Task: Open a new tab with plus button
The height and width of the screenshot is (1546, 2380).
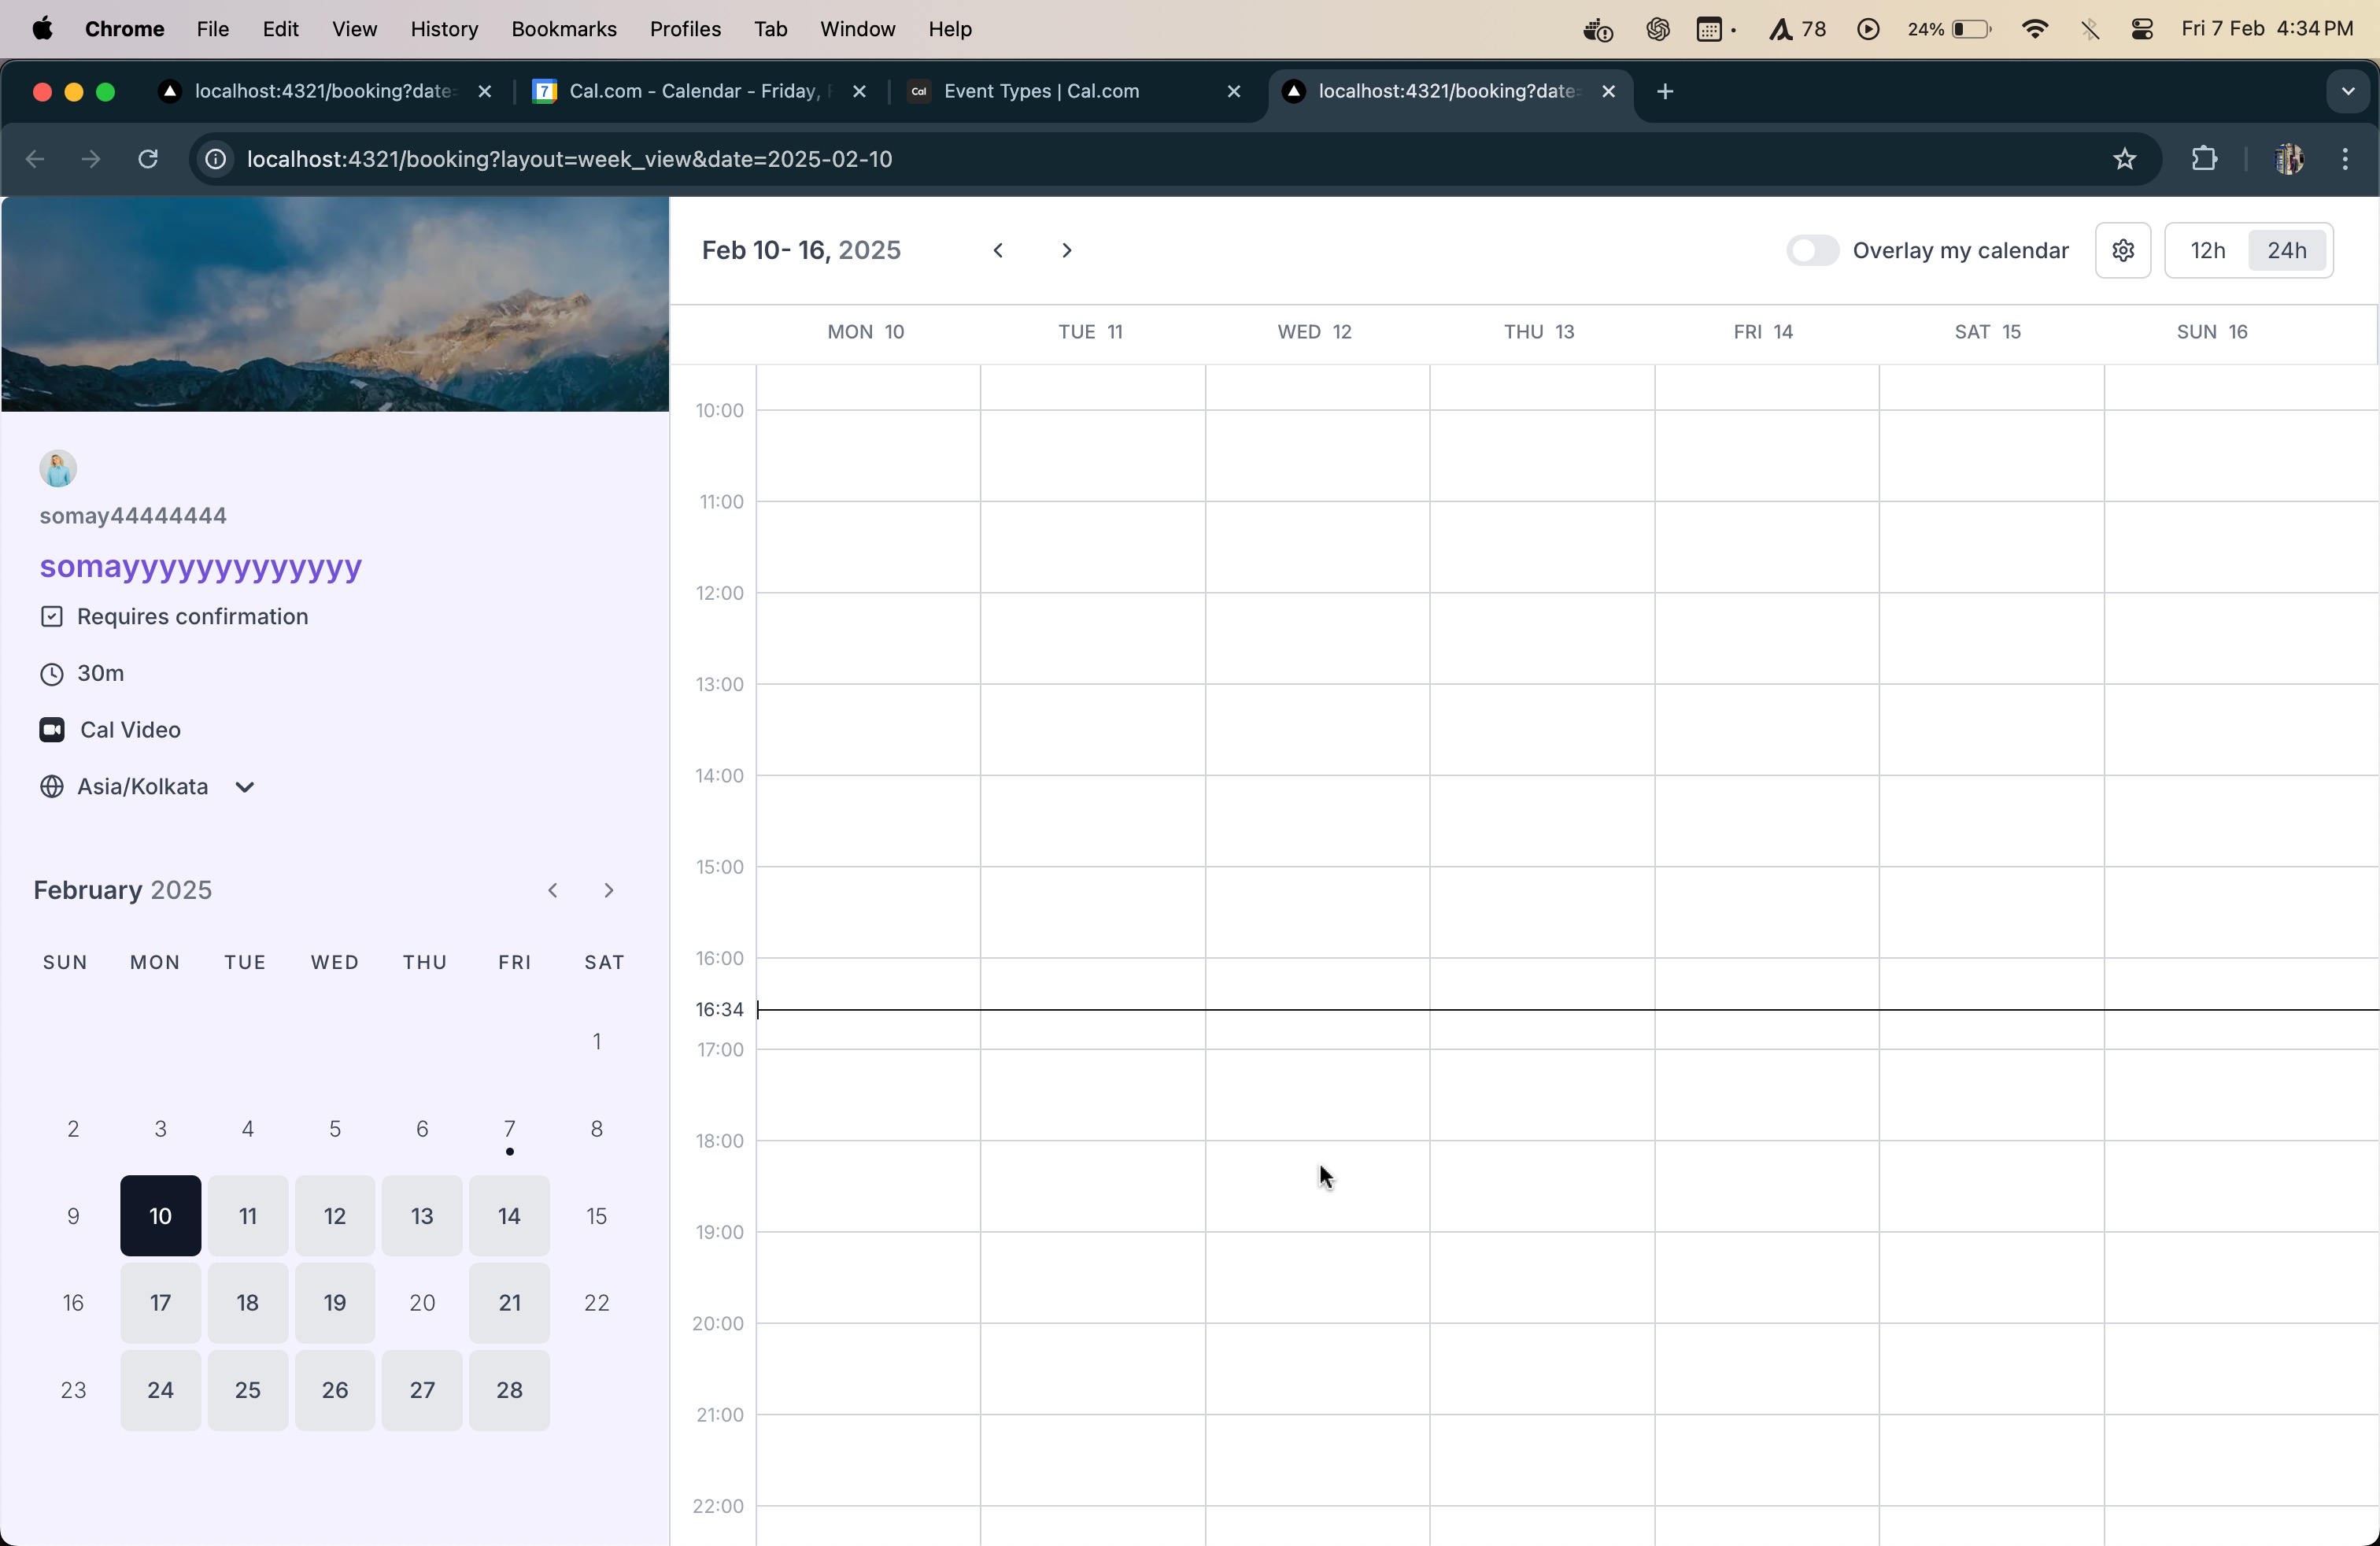Action: pyautogui.click(x=1665, y=92)
